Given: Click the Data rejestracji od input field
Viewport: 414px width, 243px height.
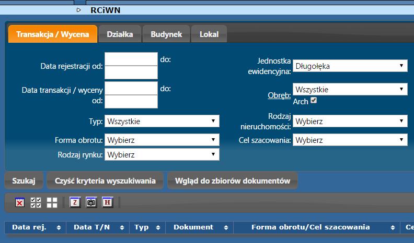Looking at the screenshot, I should tap(131, 59).
